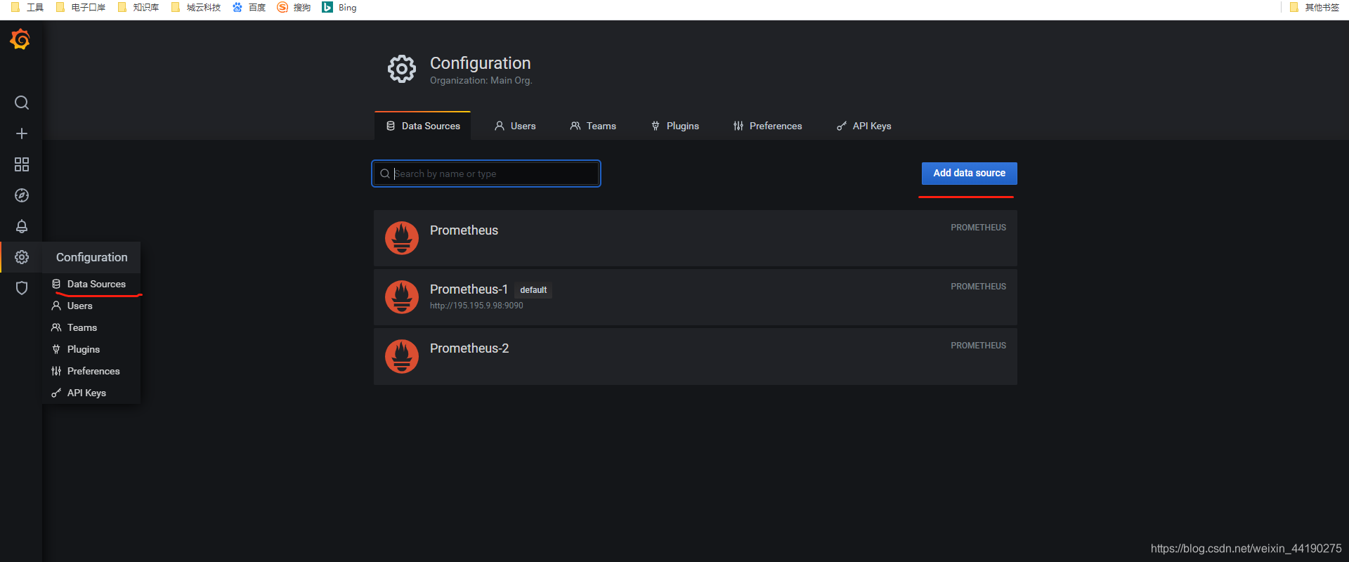Open the Grafana home logo
The height and width of the screenshot is (562, 1349).
click(x=20, y=39)
